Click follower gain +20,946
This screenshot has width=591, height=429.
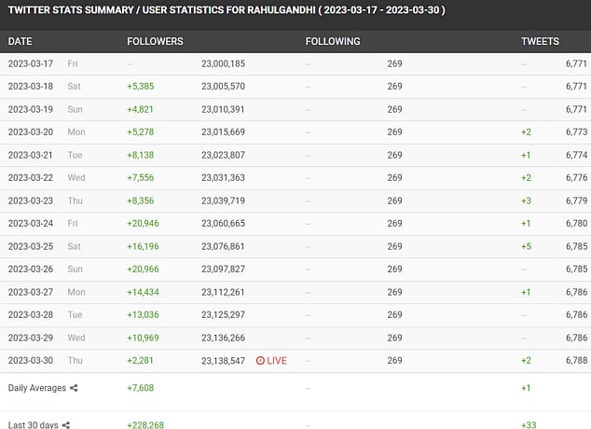click(143, 223)
